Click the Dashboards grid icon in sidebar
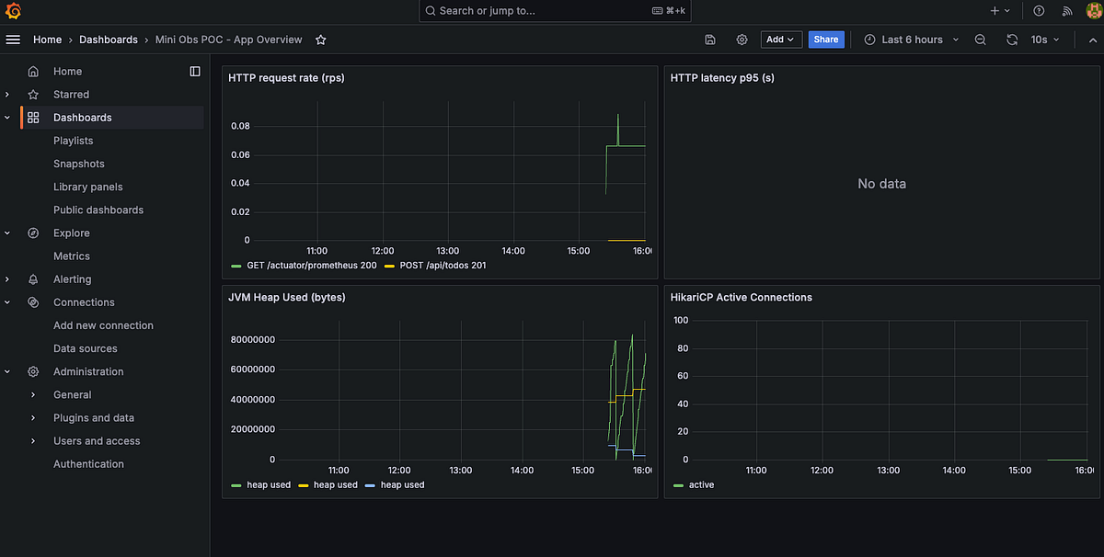Image resolution: width=1104 pixels, height=557 pixels. coord(33,118)
